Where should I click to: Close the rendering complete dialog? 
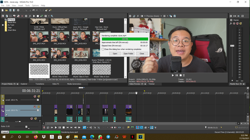tap(142, 54)
